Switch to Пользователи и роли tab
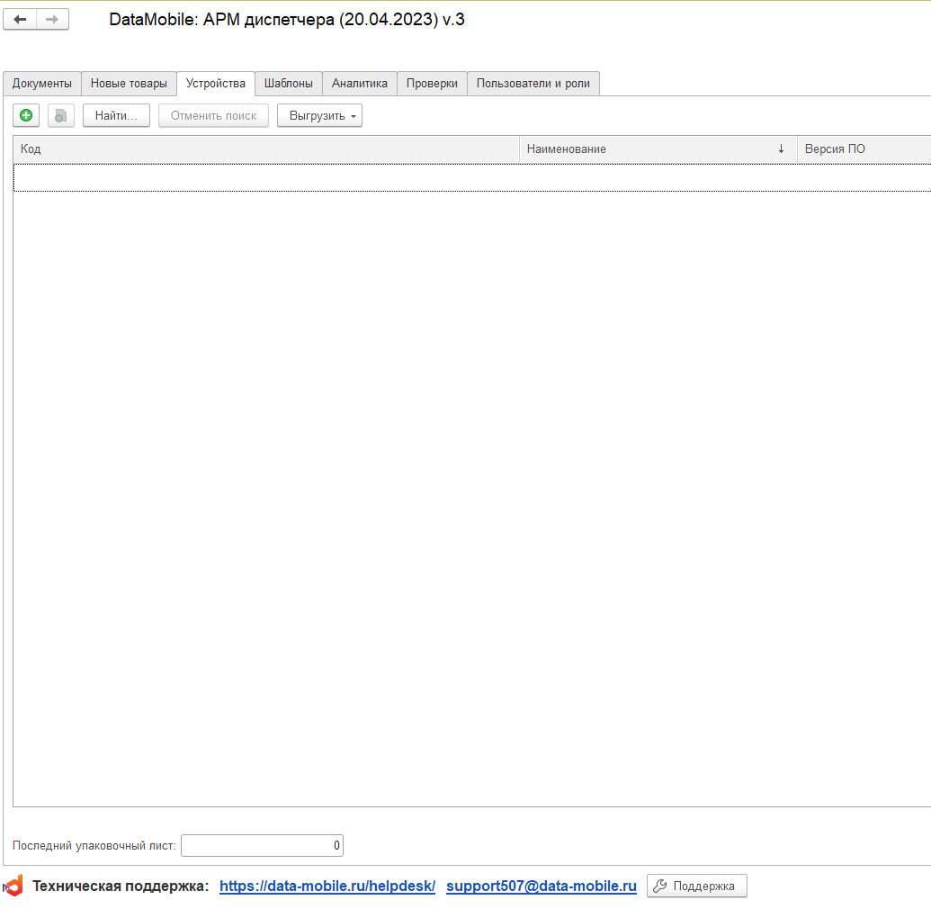Screen dimensions: 931x909 [533, 84]
